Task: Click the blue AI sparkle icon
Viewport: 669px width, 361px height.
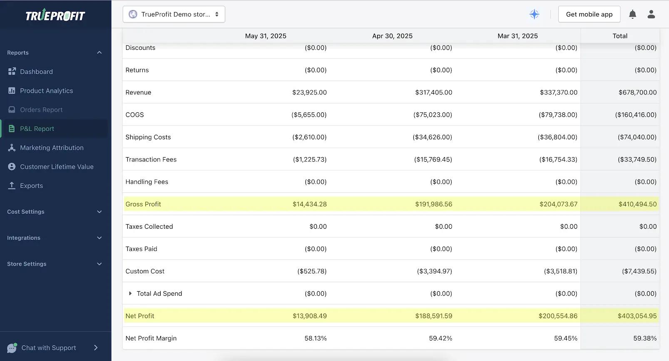Action: coord(534,14)
